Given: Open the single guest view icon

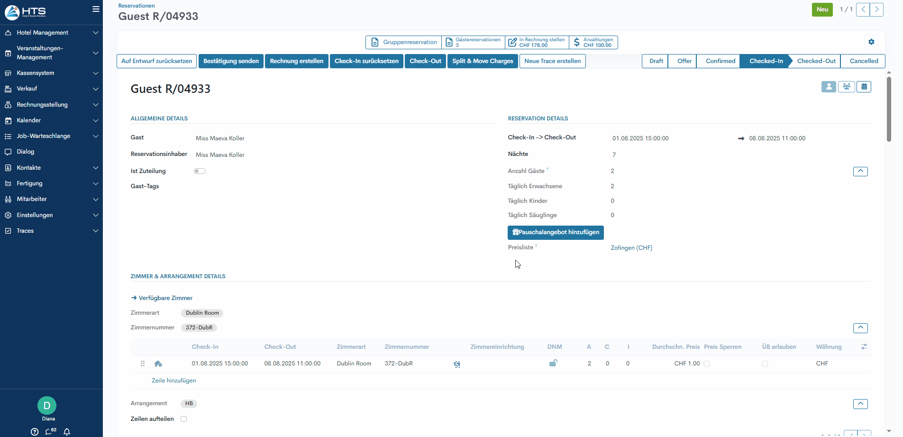Looking at the screenshot, I should [x=828, y=87].
